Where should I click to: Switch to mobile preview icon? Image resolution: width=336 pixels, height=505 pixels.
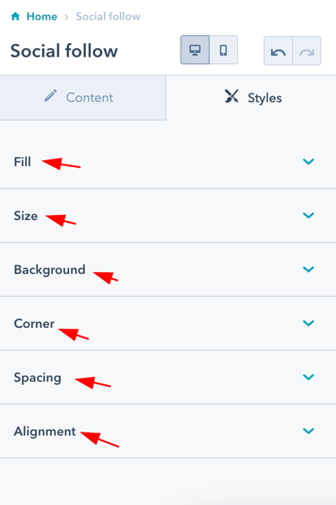point(224,50)
